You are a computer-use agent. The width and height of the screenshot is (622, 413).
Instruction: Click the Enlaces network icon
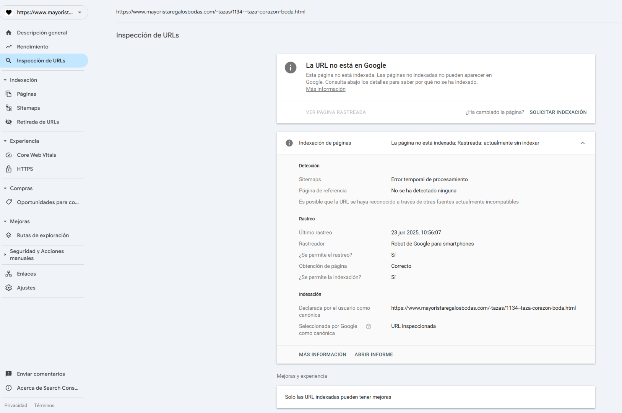click(9, 274)
